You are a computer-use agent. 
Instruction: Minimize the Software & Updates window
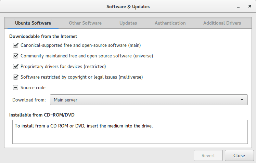(237, 6)
